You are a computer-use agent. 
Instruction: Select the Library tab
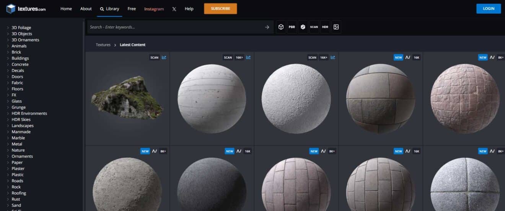pyautogui.click(x=109, y=9)
